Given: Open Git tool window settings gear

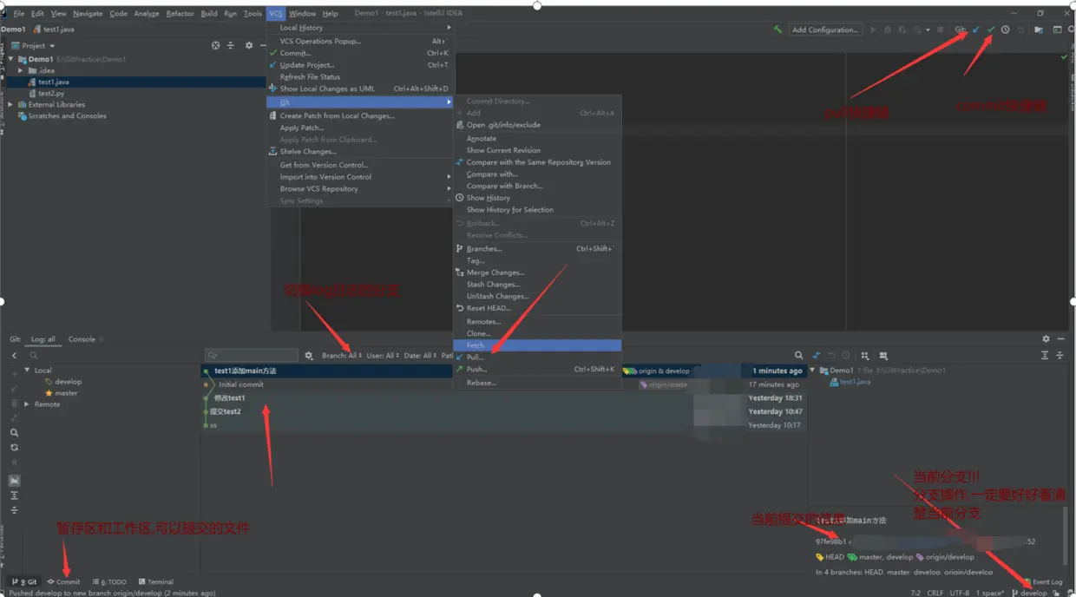Looking at the screenshot, I should tap(1046, 339).
